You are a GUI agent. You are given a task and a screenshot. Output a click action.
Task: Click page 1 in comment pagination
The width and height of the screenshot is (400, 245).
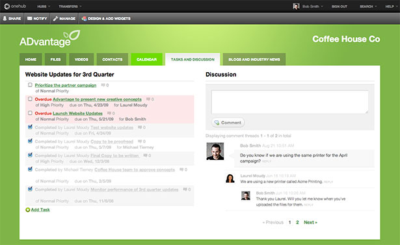coord(289,222)
